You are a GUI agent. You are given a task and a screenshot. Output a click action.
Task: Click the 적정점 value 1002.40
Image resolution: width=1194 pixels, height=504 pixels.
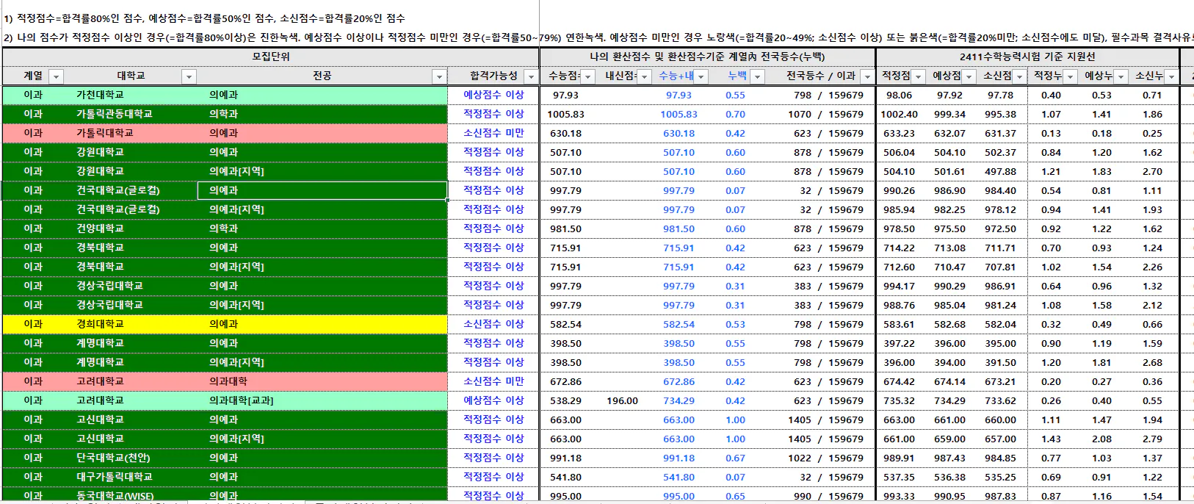899,114
